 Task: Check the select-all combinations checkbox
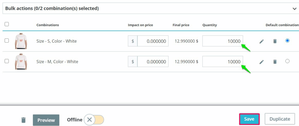point(7,24)
